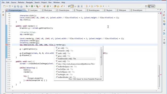The image size is (167, 94).
Task: Open the Refactor menu
Action: 21,2
